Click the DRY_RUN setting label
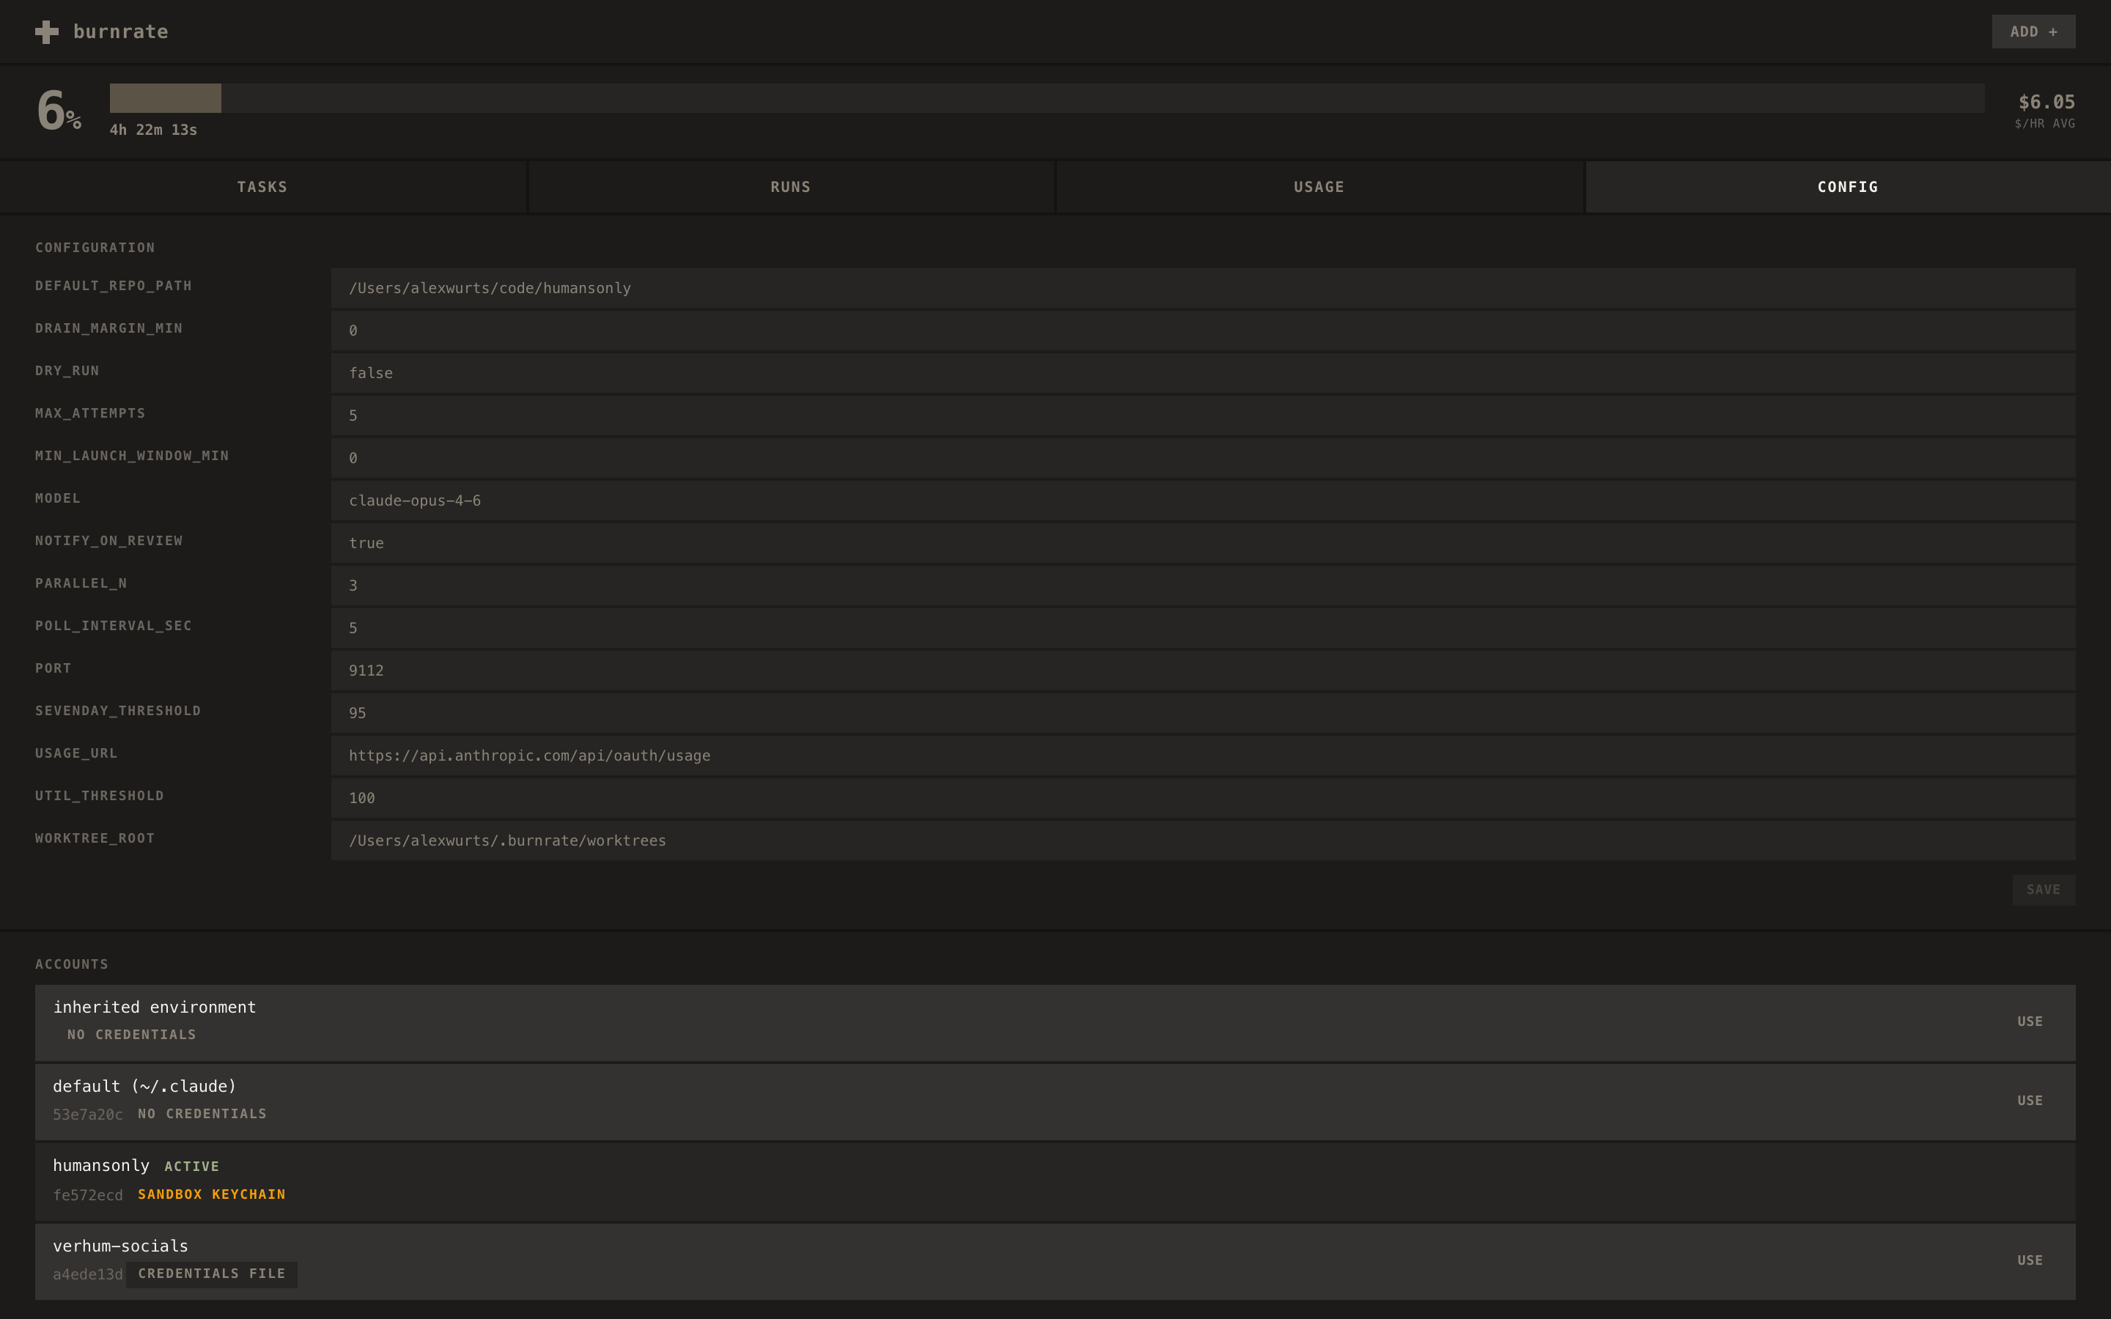Viewport: 2111px width, 1319px height. (x=67, y=371)
